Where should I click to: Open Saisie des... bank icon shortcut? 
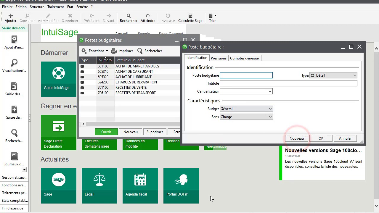pyautogui.click(x=14, y=89)
